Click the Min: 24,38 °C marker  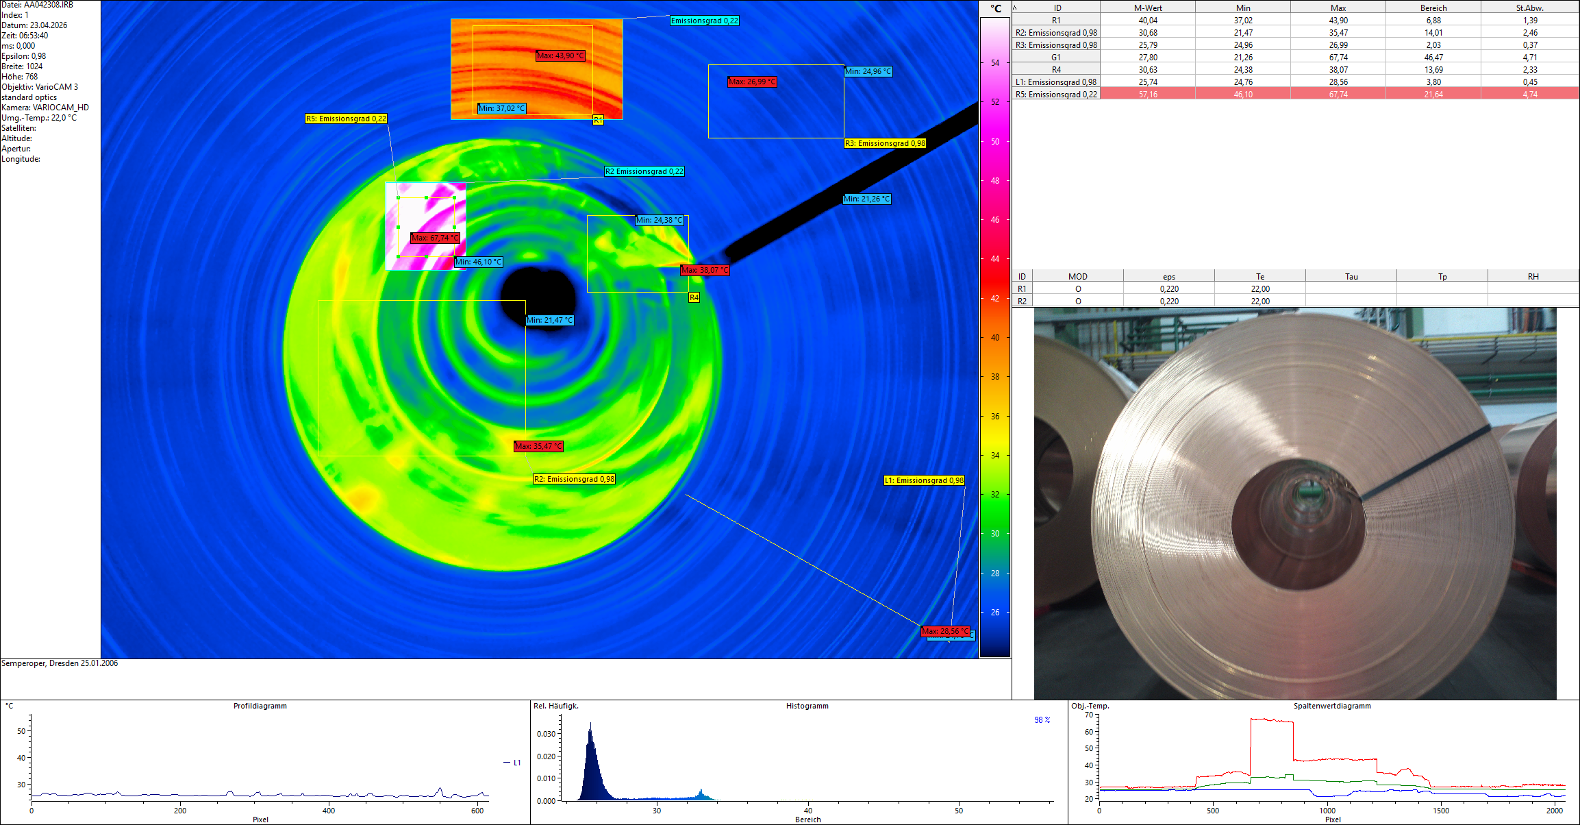point(660,220)
